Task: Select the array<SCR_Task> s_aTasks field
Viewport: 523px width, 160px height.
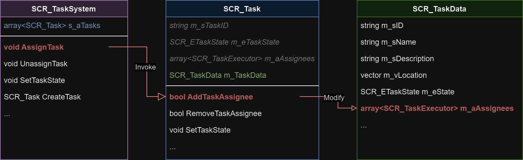Action: click(x=52, y=25)
